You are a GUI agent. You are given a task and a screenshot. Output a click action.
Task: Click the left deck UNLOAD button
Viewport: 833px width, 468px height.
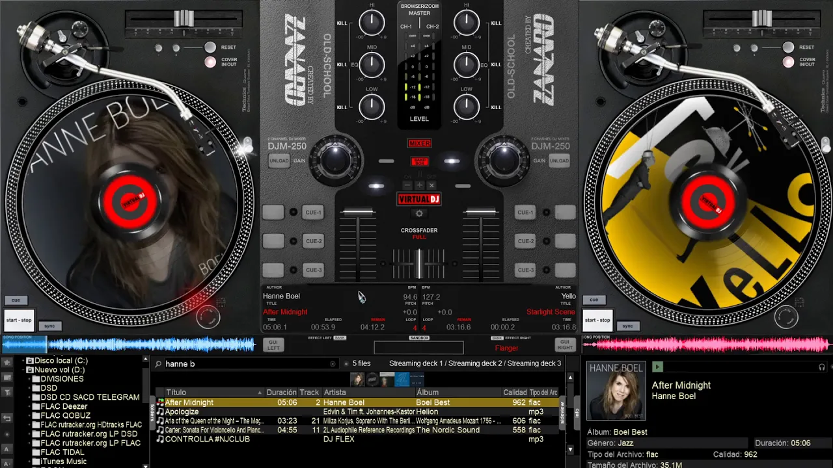tap(279, 161)
